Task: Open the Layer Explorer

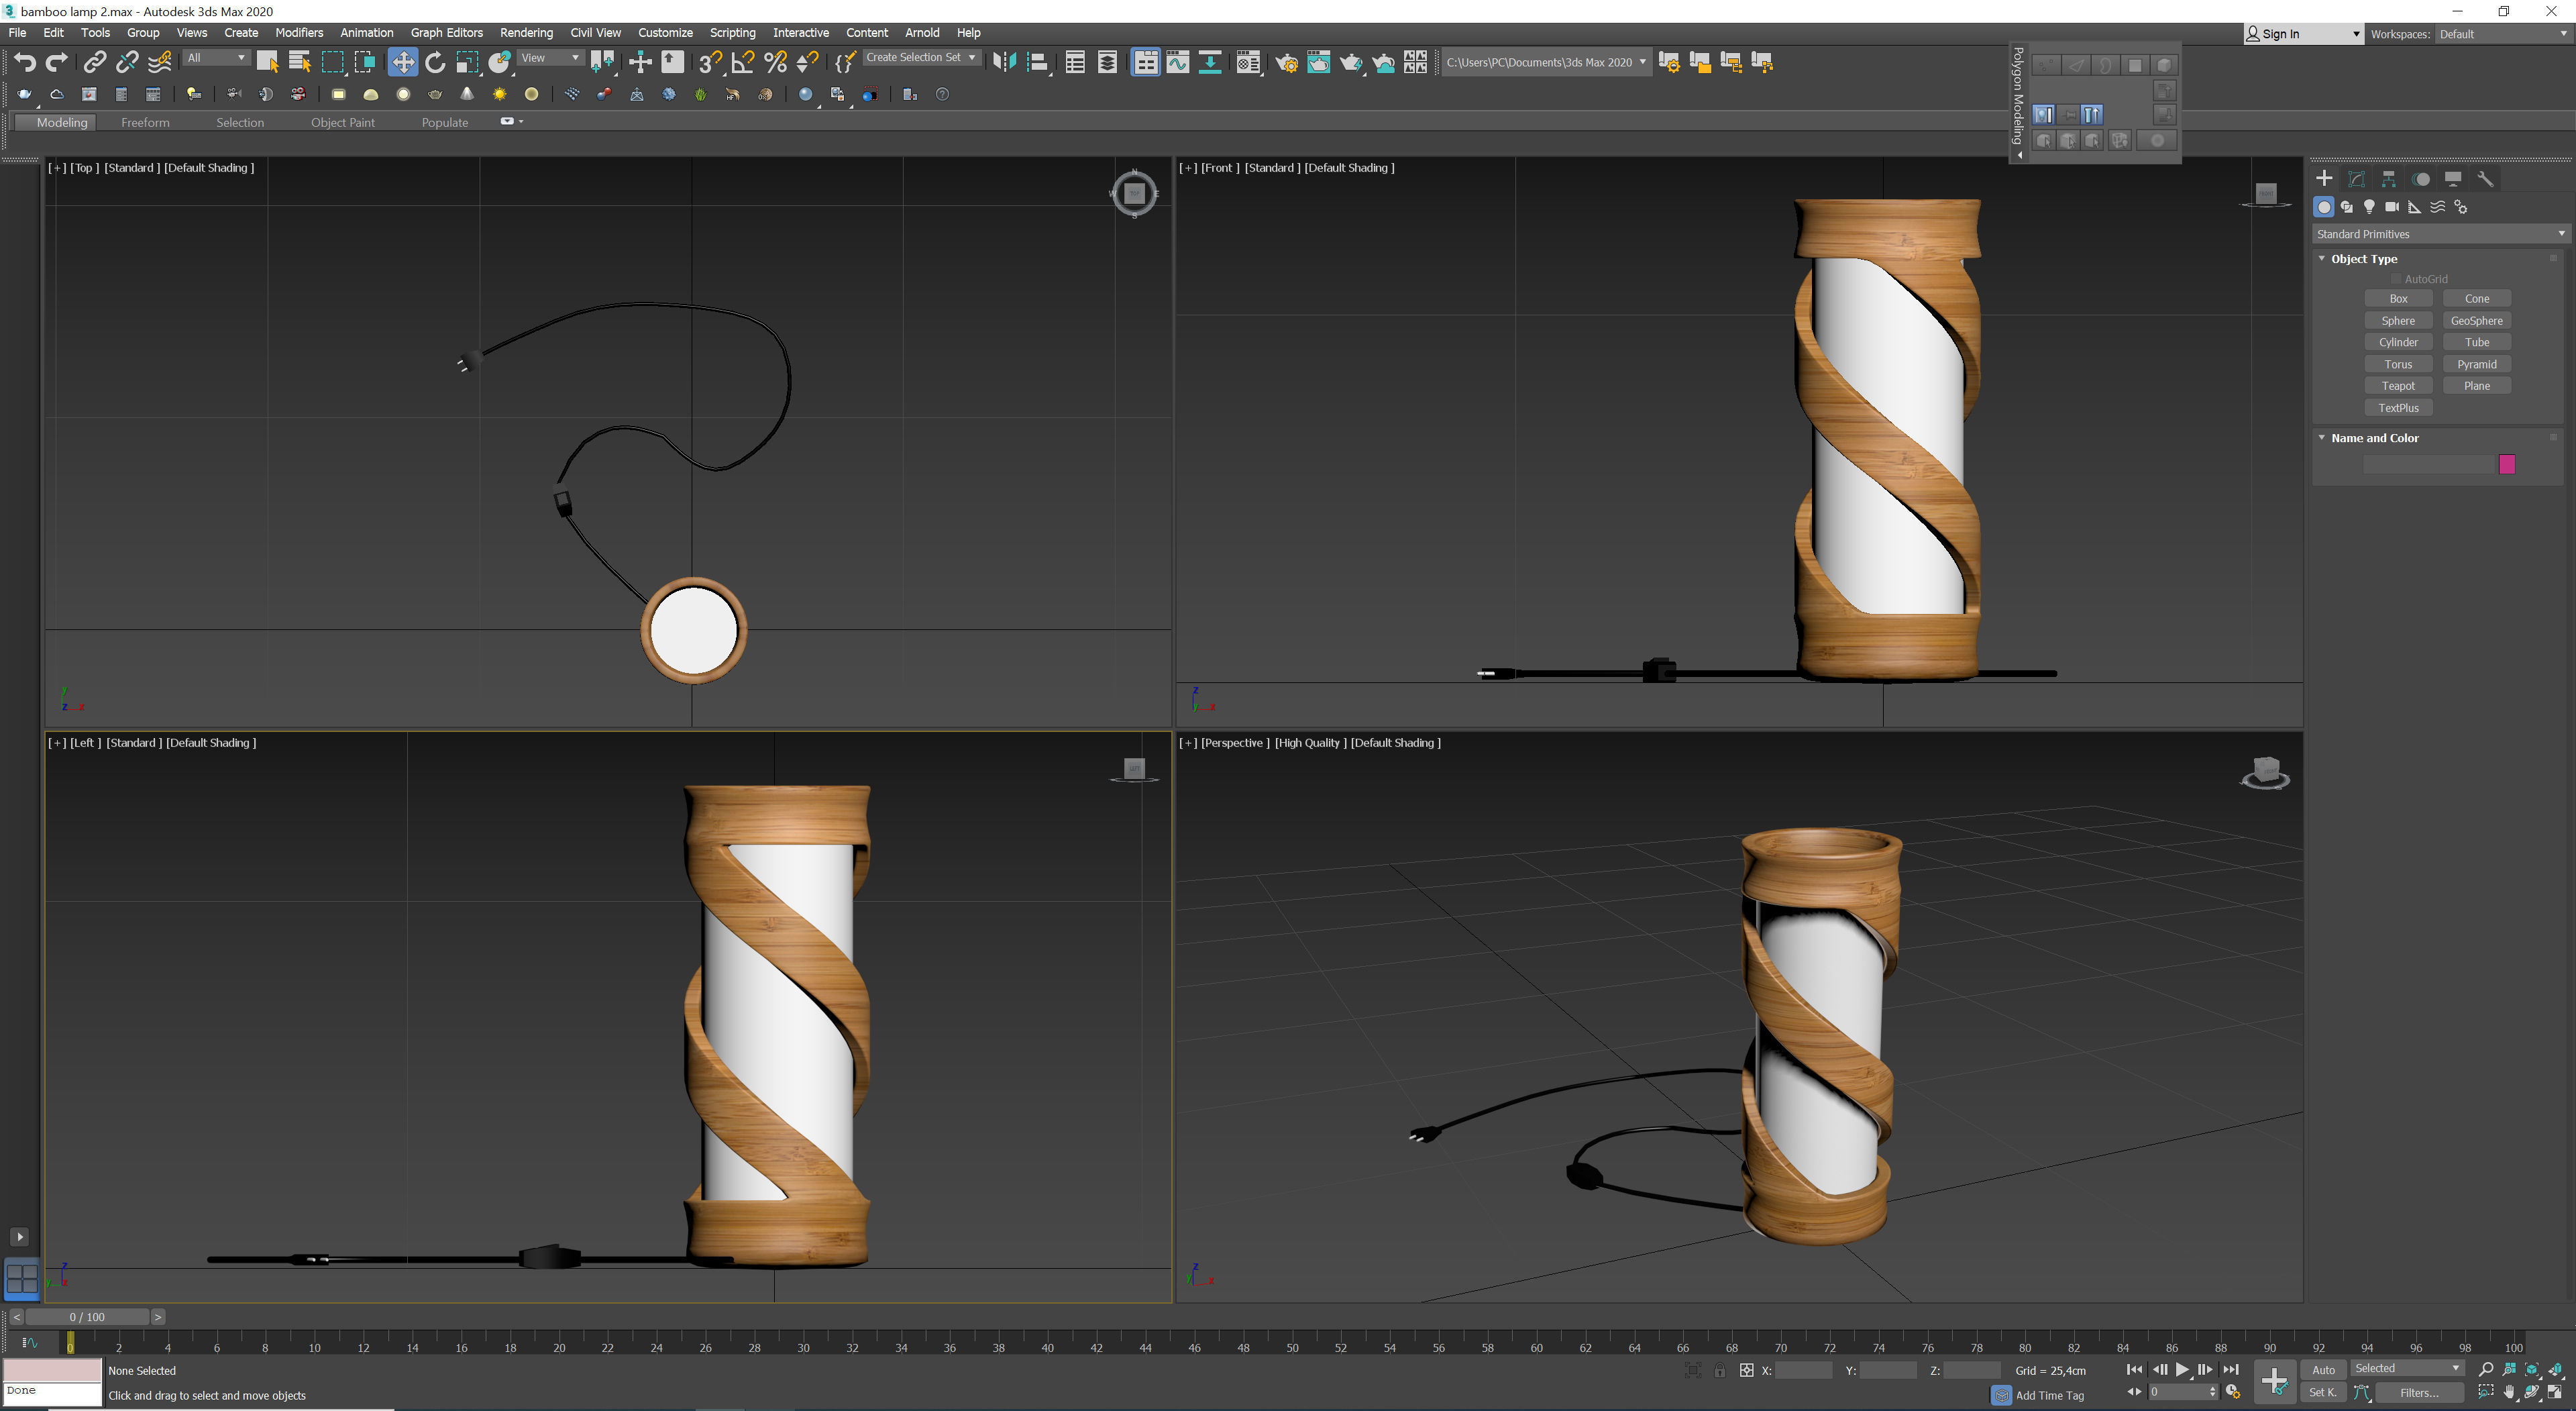Action: [1107, 62]
